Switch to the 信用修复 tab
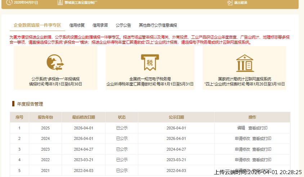Screen dimensions: 304x177 pos(77,25)
